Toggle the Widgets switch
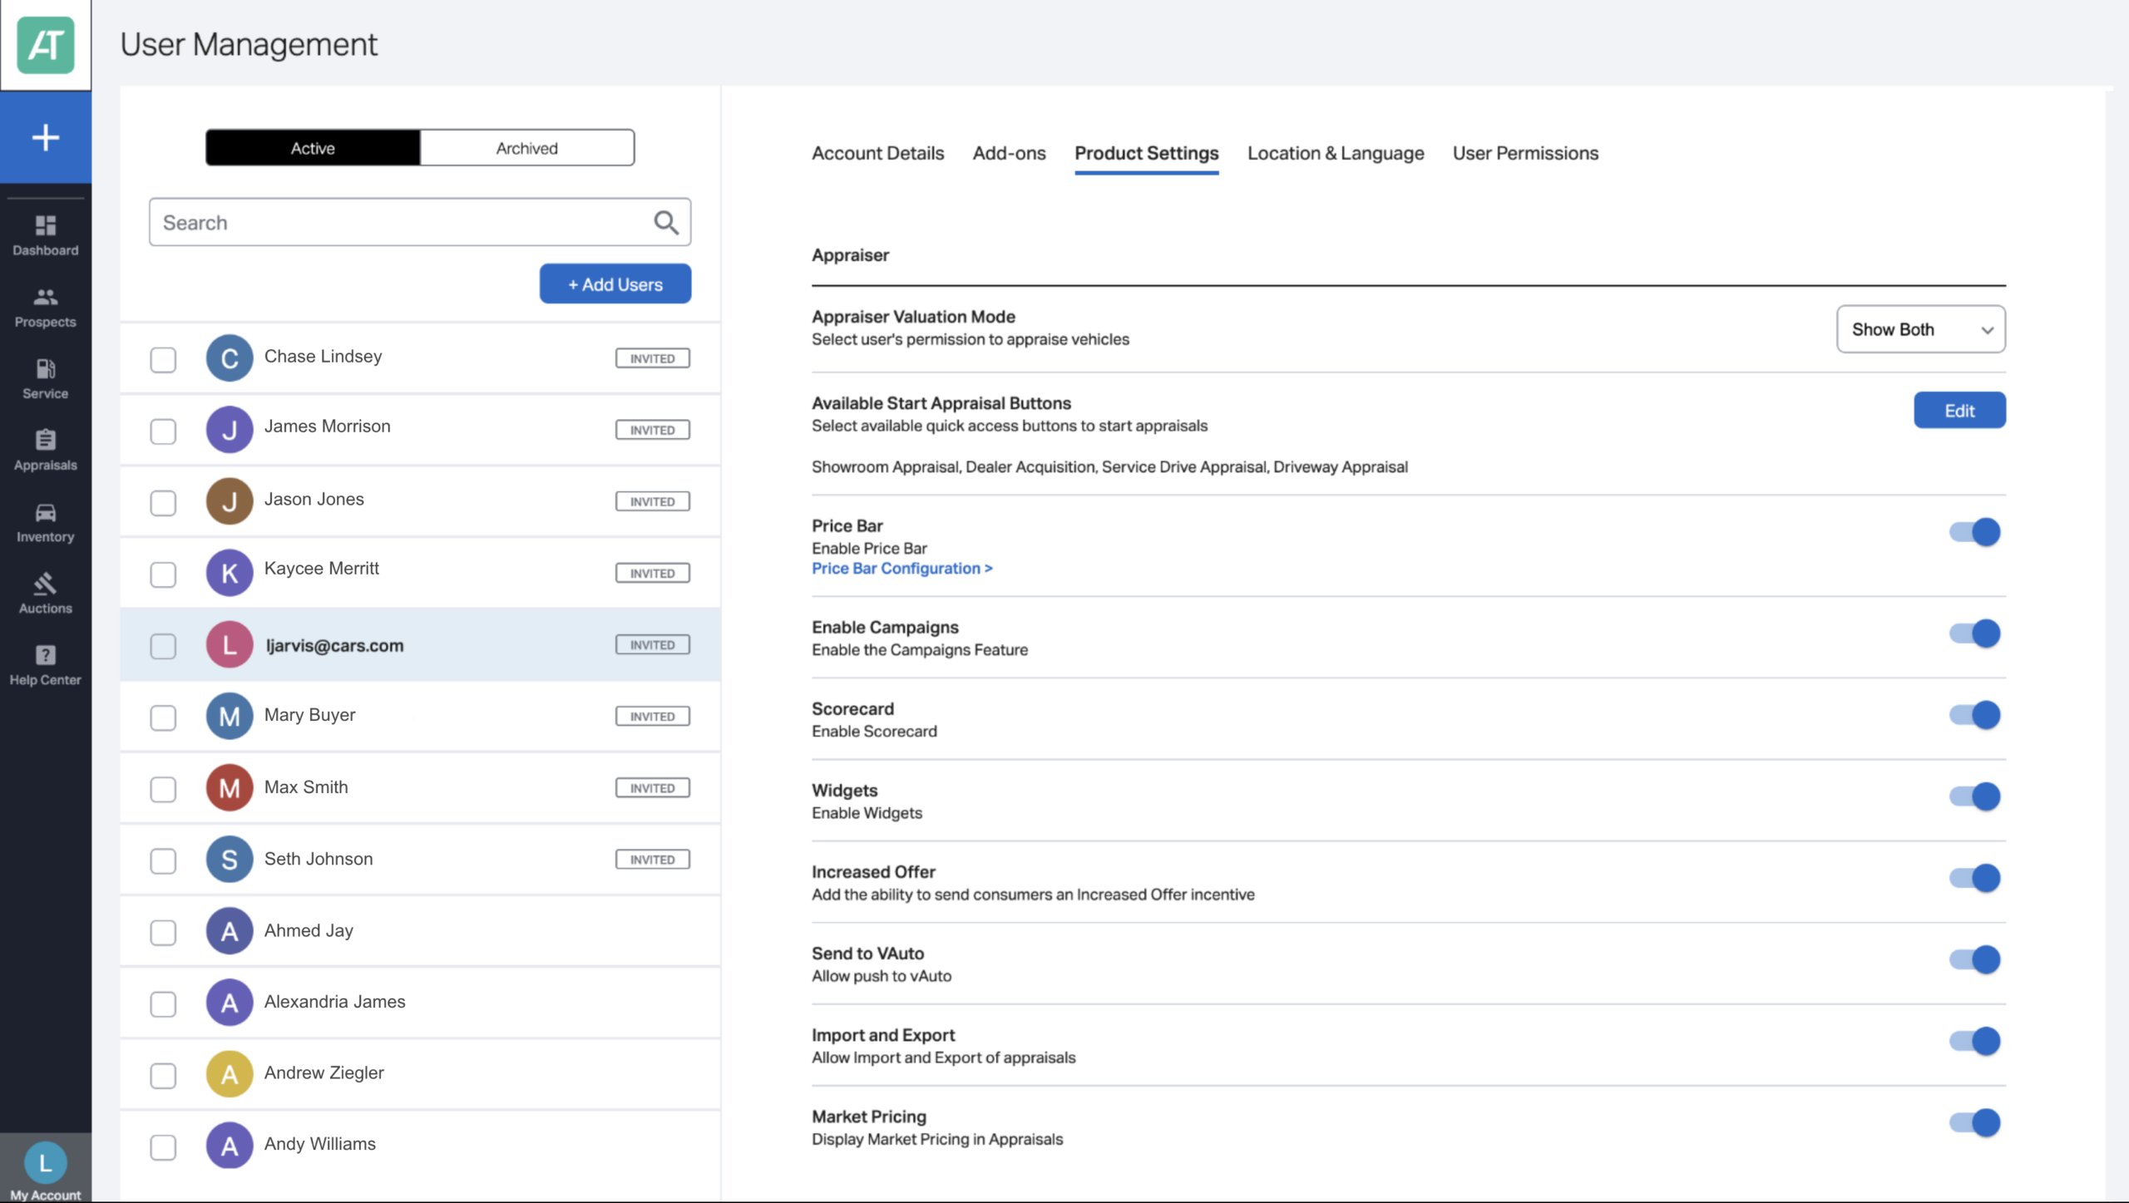Viewport: 2129px width, 1203px height. pos(1975,796)
